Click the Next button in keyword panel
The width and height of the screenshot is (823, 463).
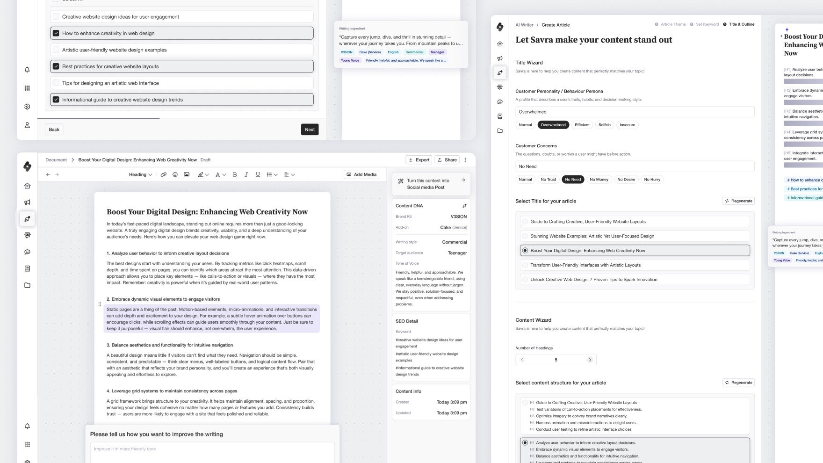(x=310, y=130)
